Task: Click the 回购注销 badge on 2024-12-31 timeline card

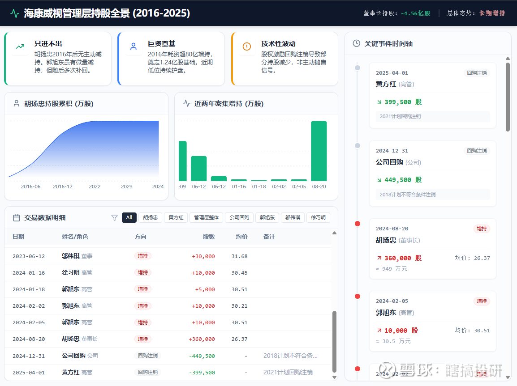Action: (477, 151)
